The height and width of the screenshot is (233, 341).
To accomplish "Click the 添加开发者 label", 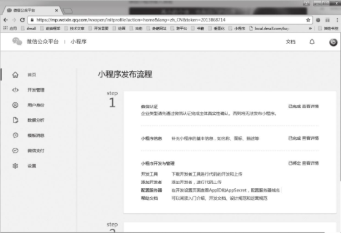I will (151, 182).
